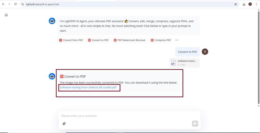Choose the Convert to PDF quick action
The image size is (260, 133).
click(x=98, y=40)
